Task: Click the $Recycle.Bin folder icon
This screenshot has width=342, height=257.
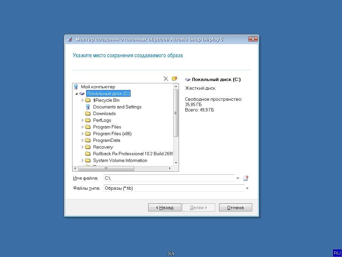Action: [88, 100]
